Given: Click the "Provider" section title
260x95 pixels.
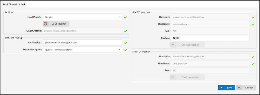Looking at the screenshot, I should (9, 12).
